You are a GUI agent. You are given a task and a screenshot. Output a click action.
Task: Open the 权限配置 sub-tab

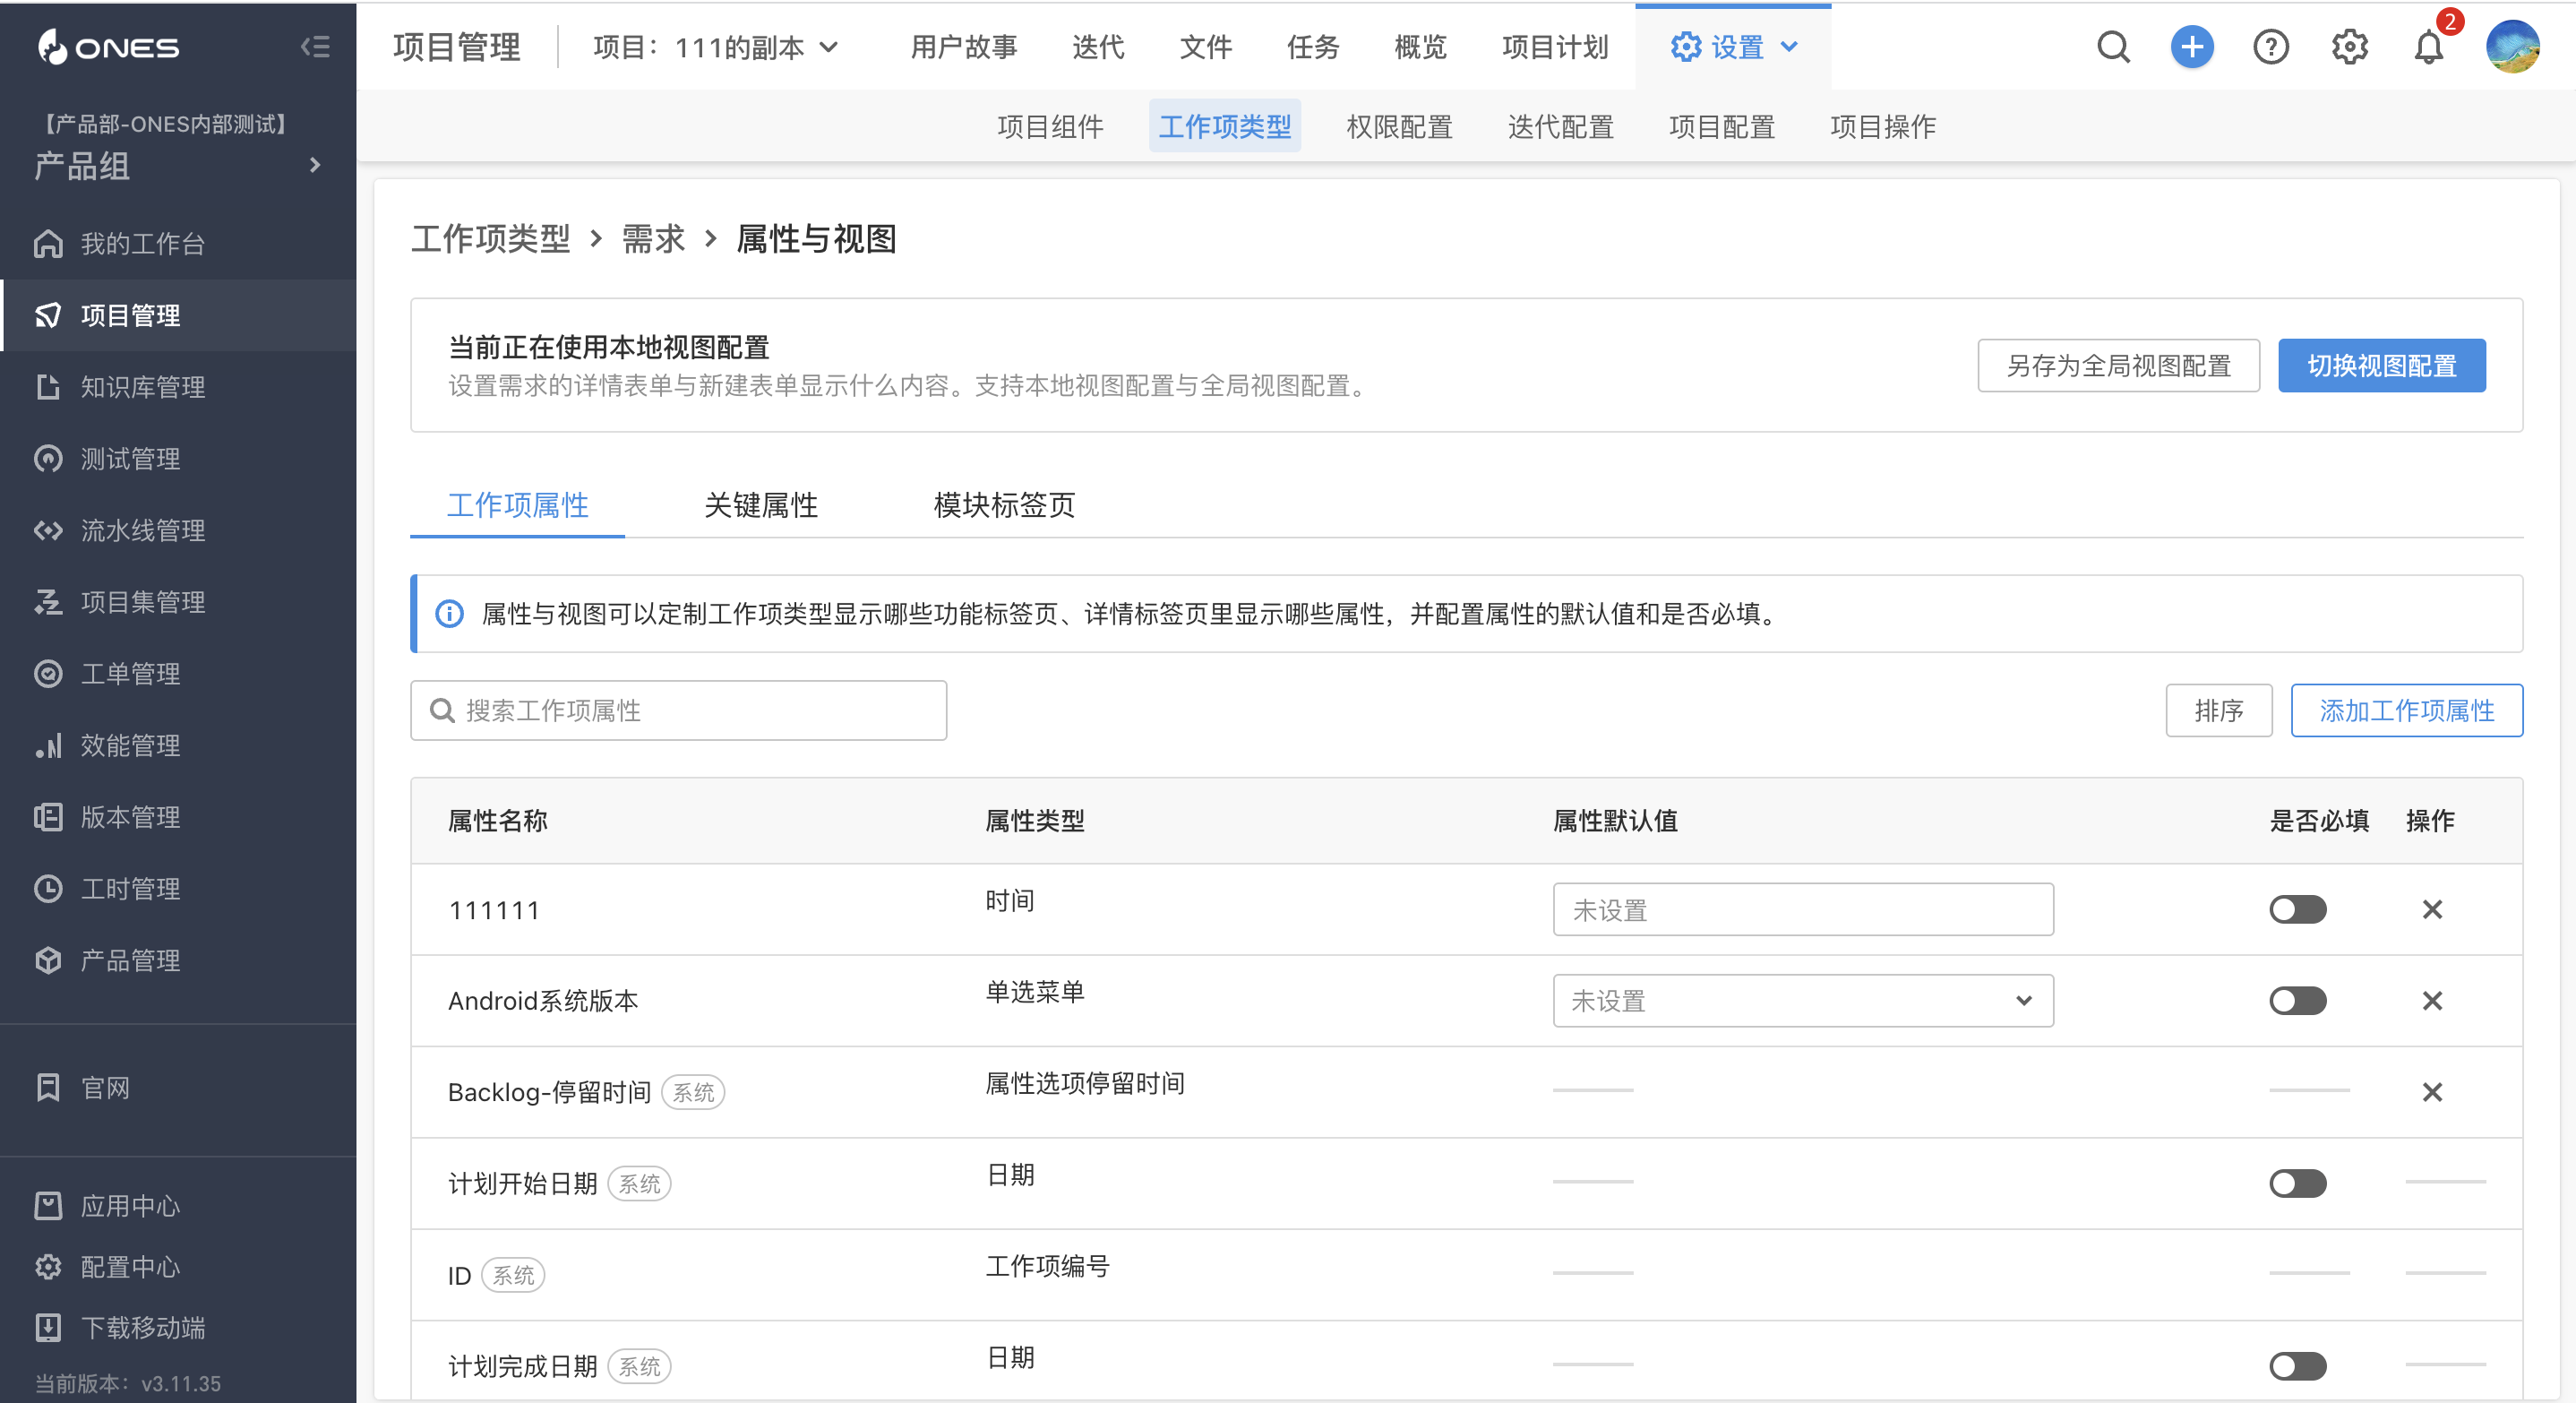1399,127
